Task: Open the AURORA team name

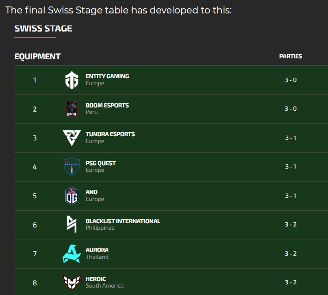Action: [97, 250]
